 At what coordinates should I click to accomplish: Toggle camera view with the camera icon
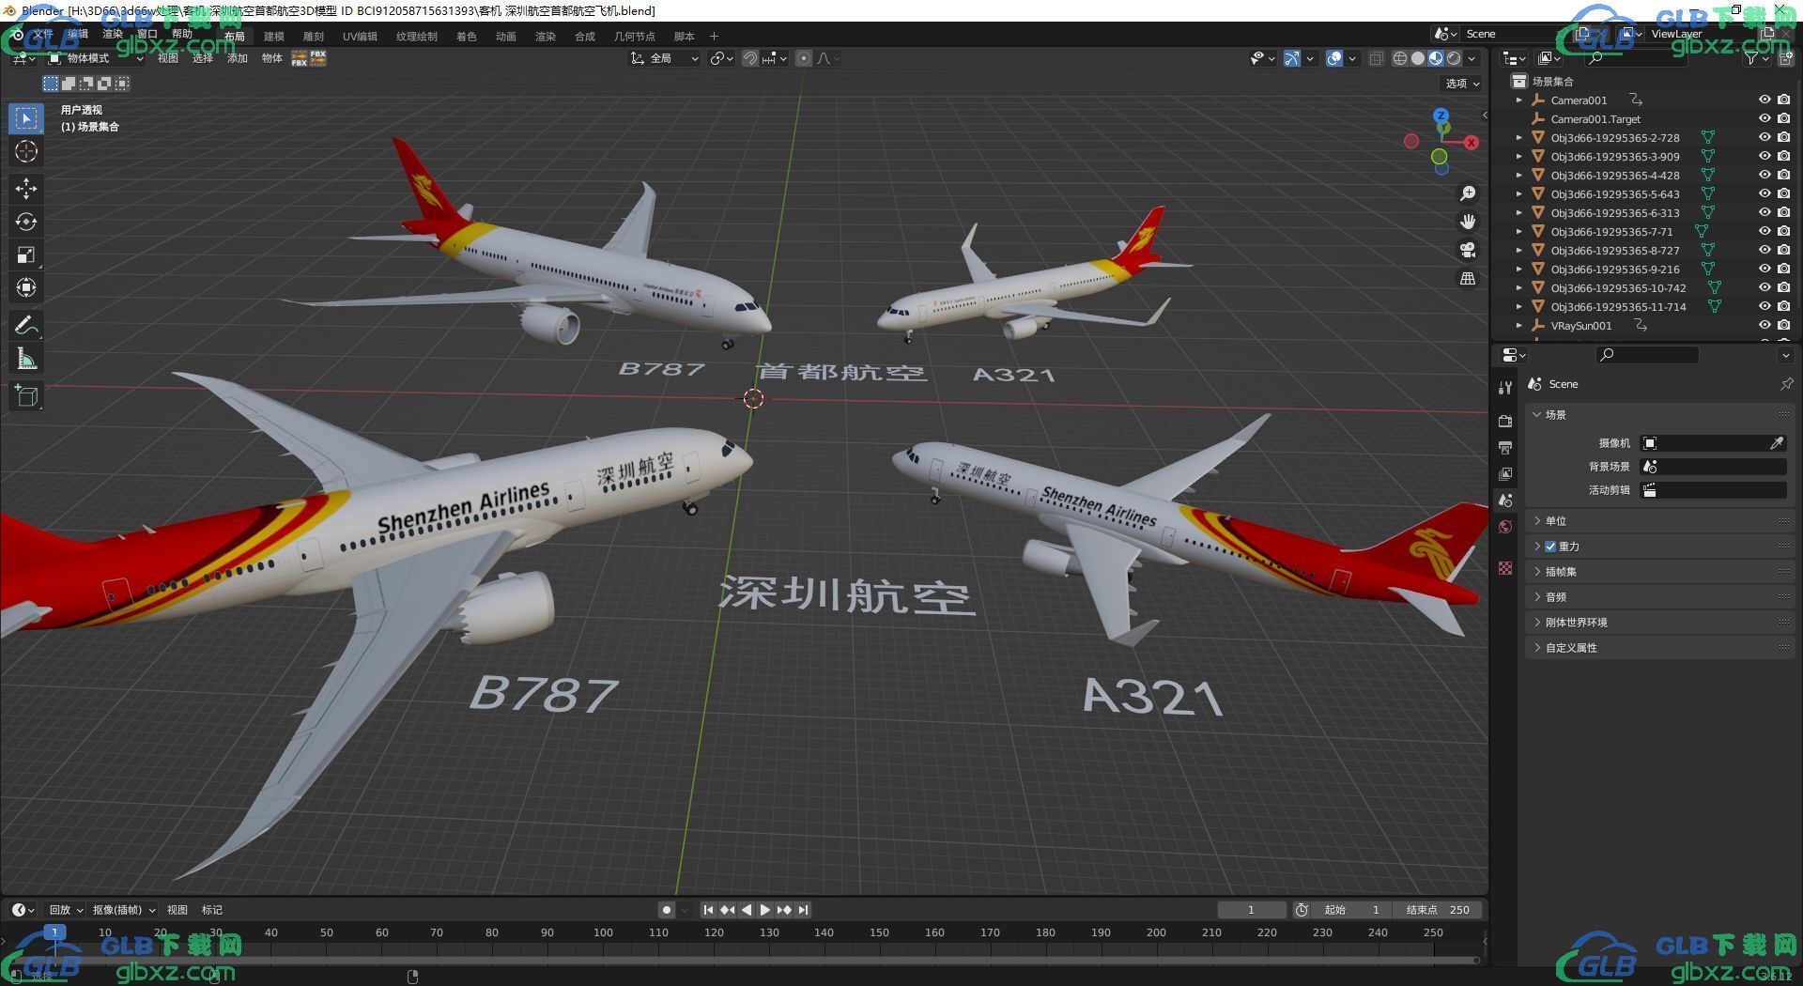click(1468, 250)
